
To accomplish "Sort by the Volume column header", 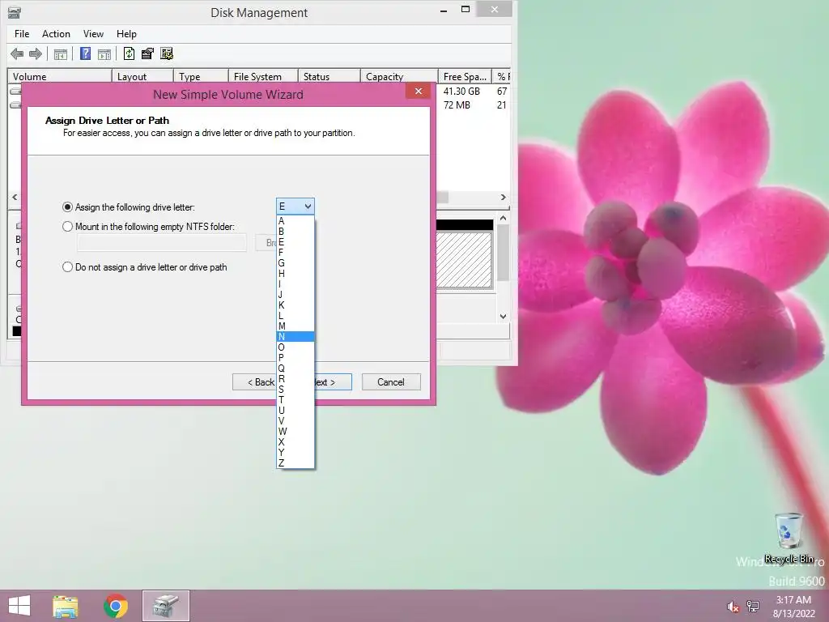I will pos(59,77).
